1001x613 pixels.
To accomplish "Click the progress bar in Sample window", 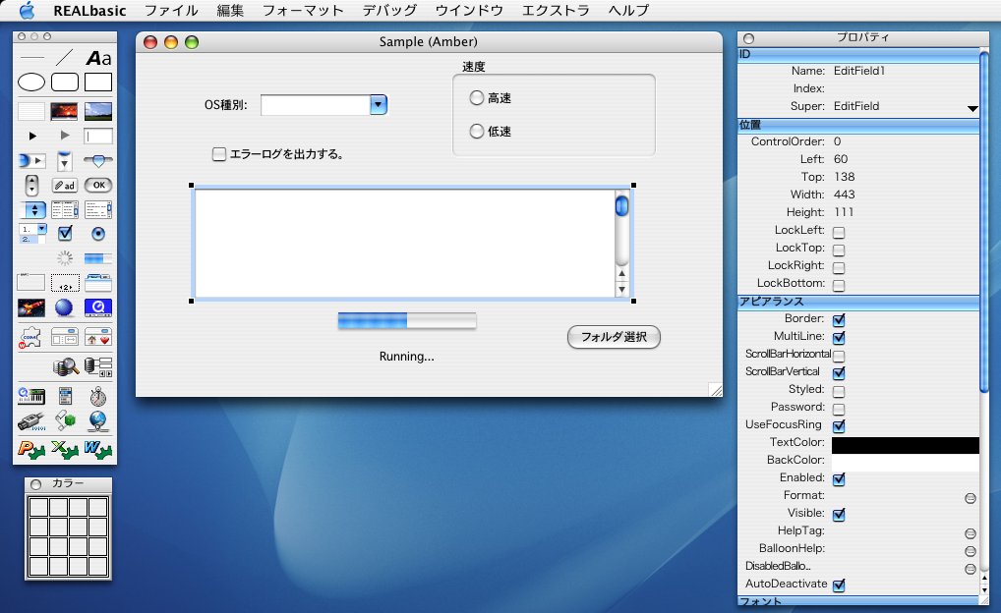I will click(x=407, y=320).
